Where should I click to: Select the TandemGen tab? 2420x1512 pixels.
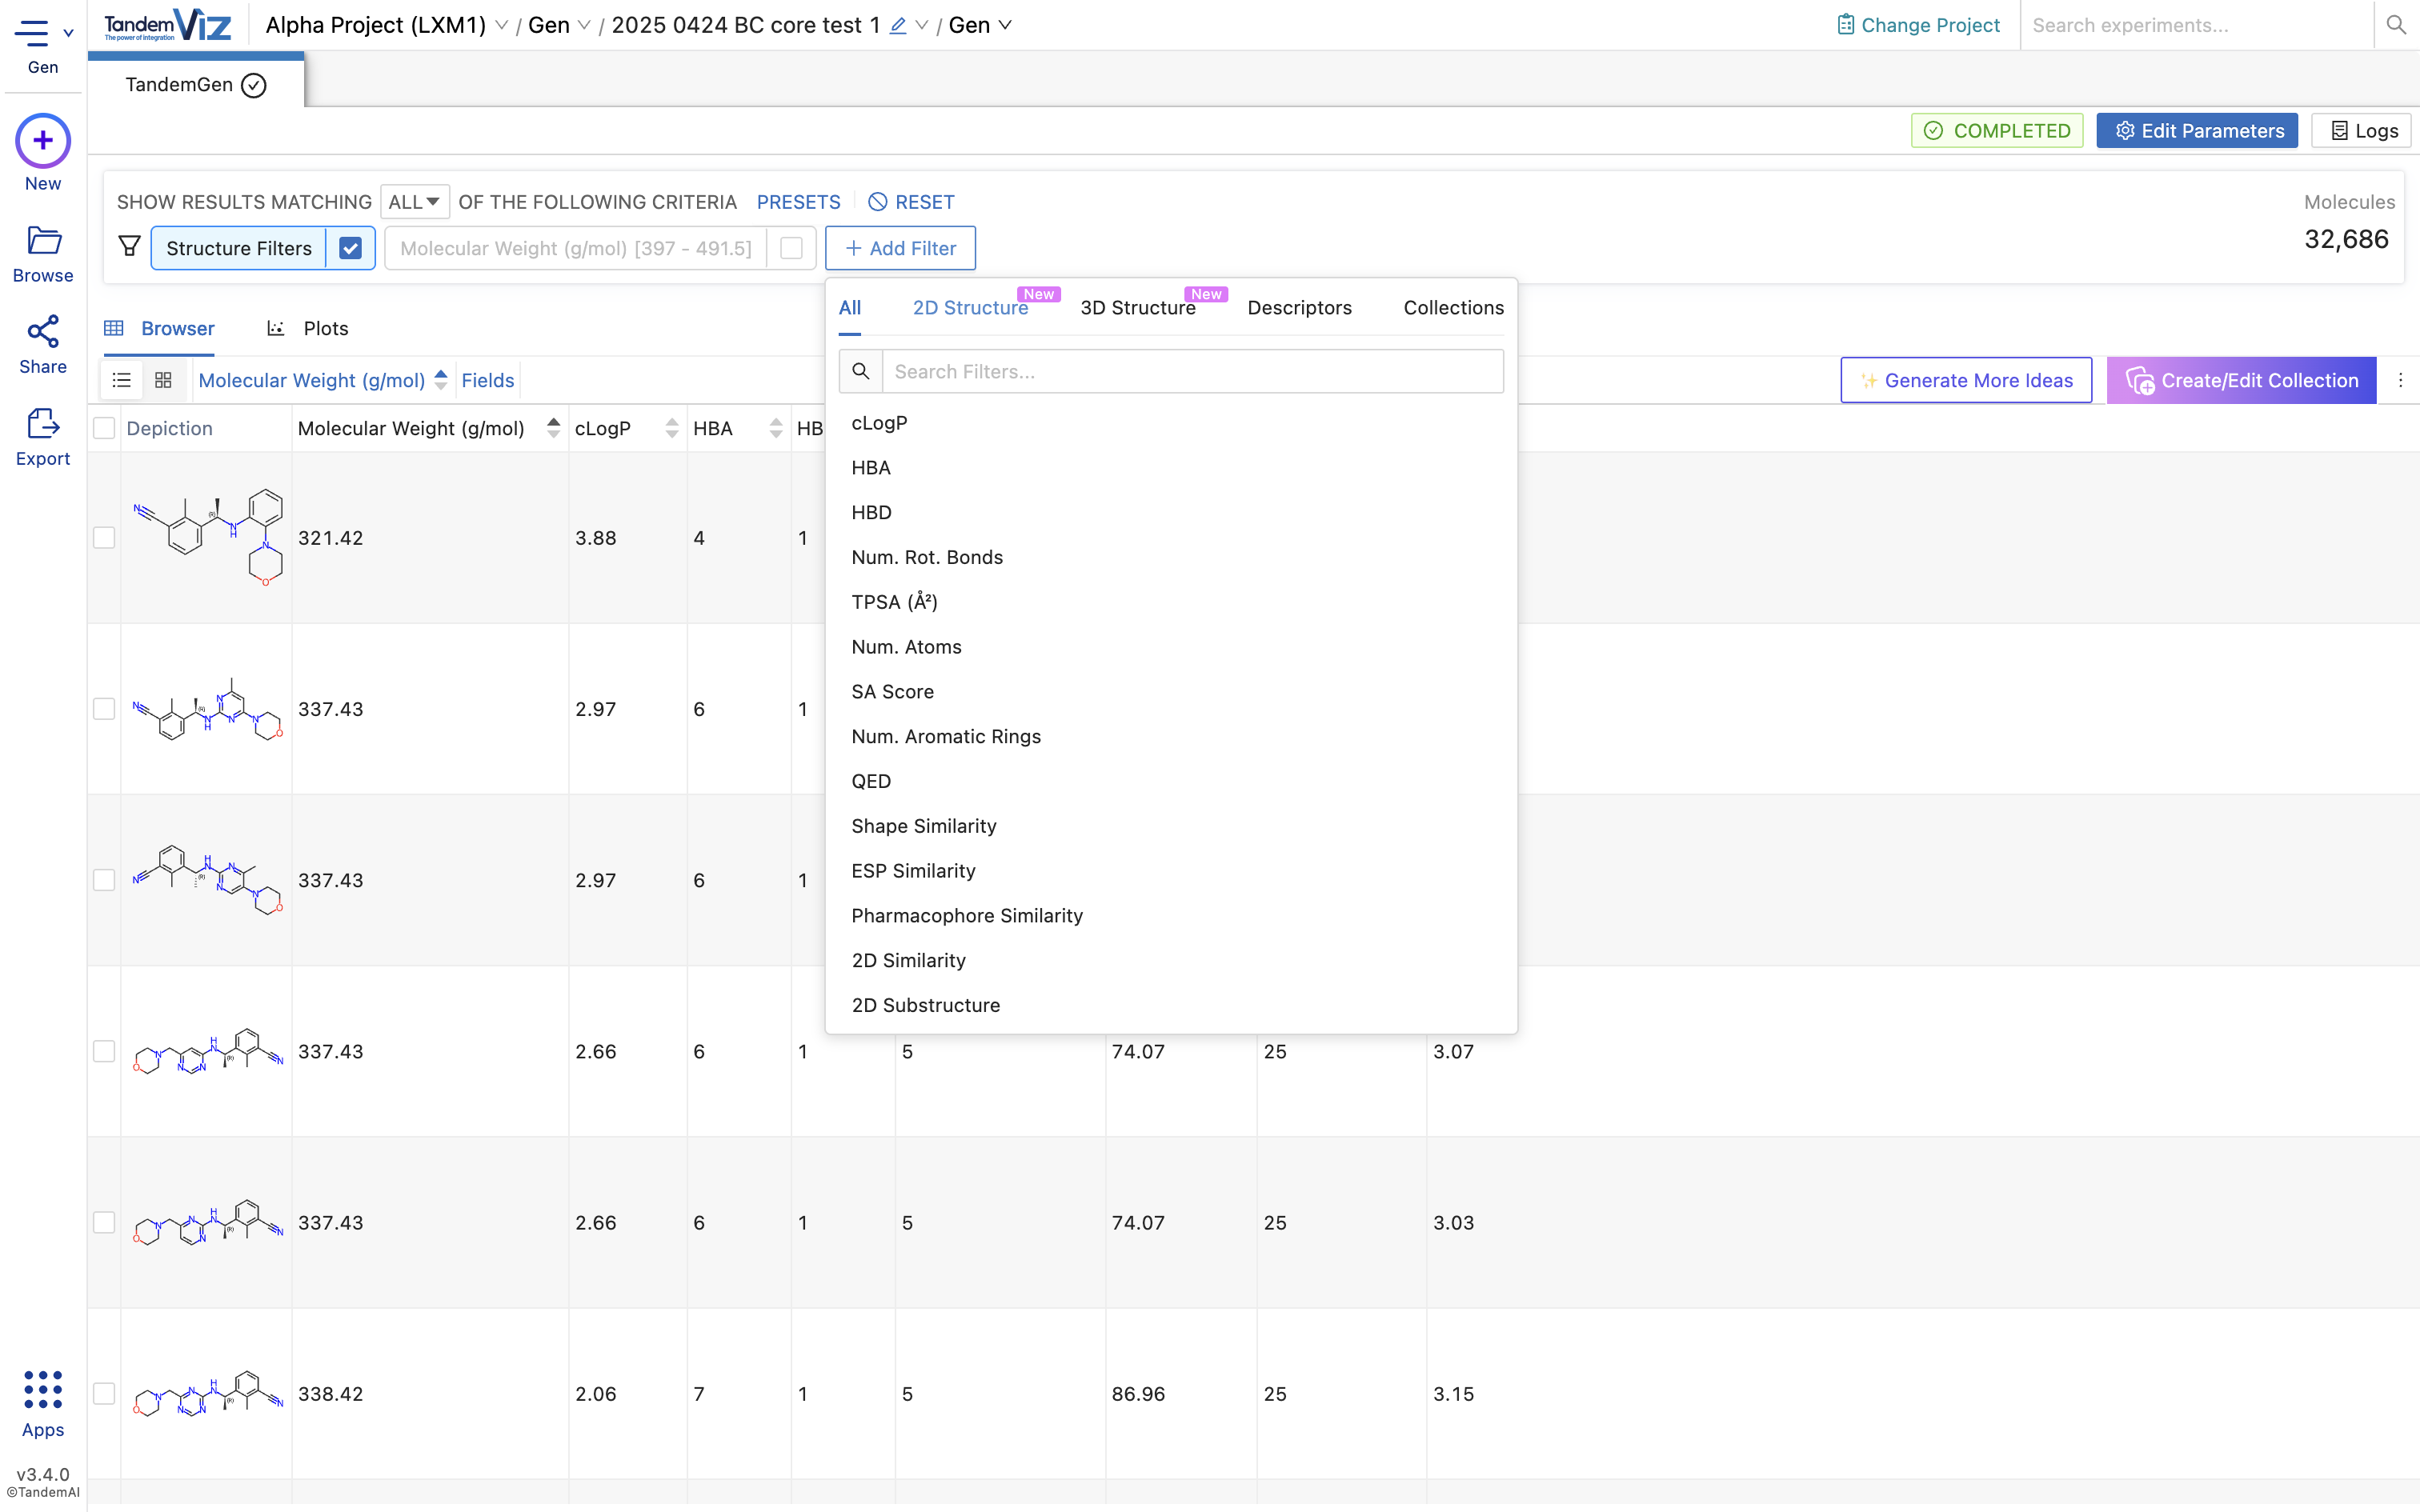point(196,84)
